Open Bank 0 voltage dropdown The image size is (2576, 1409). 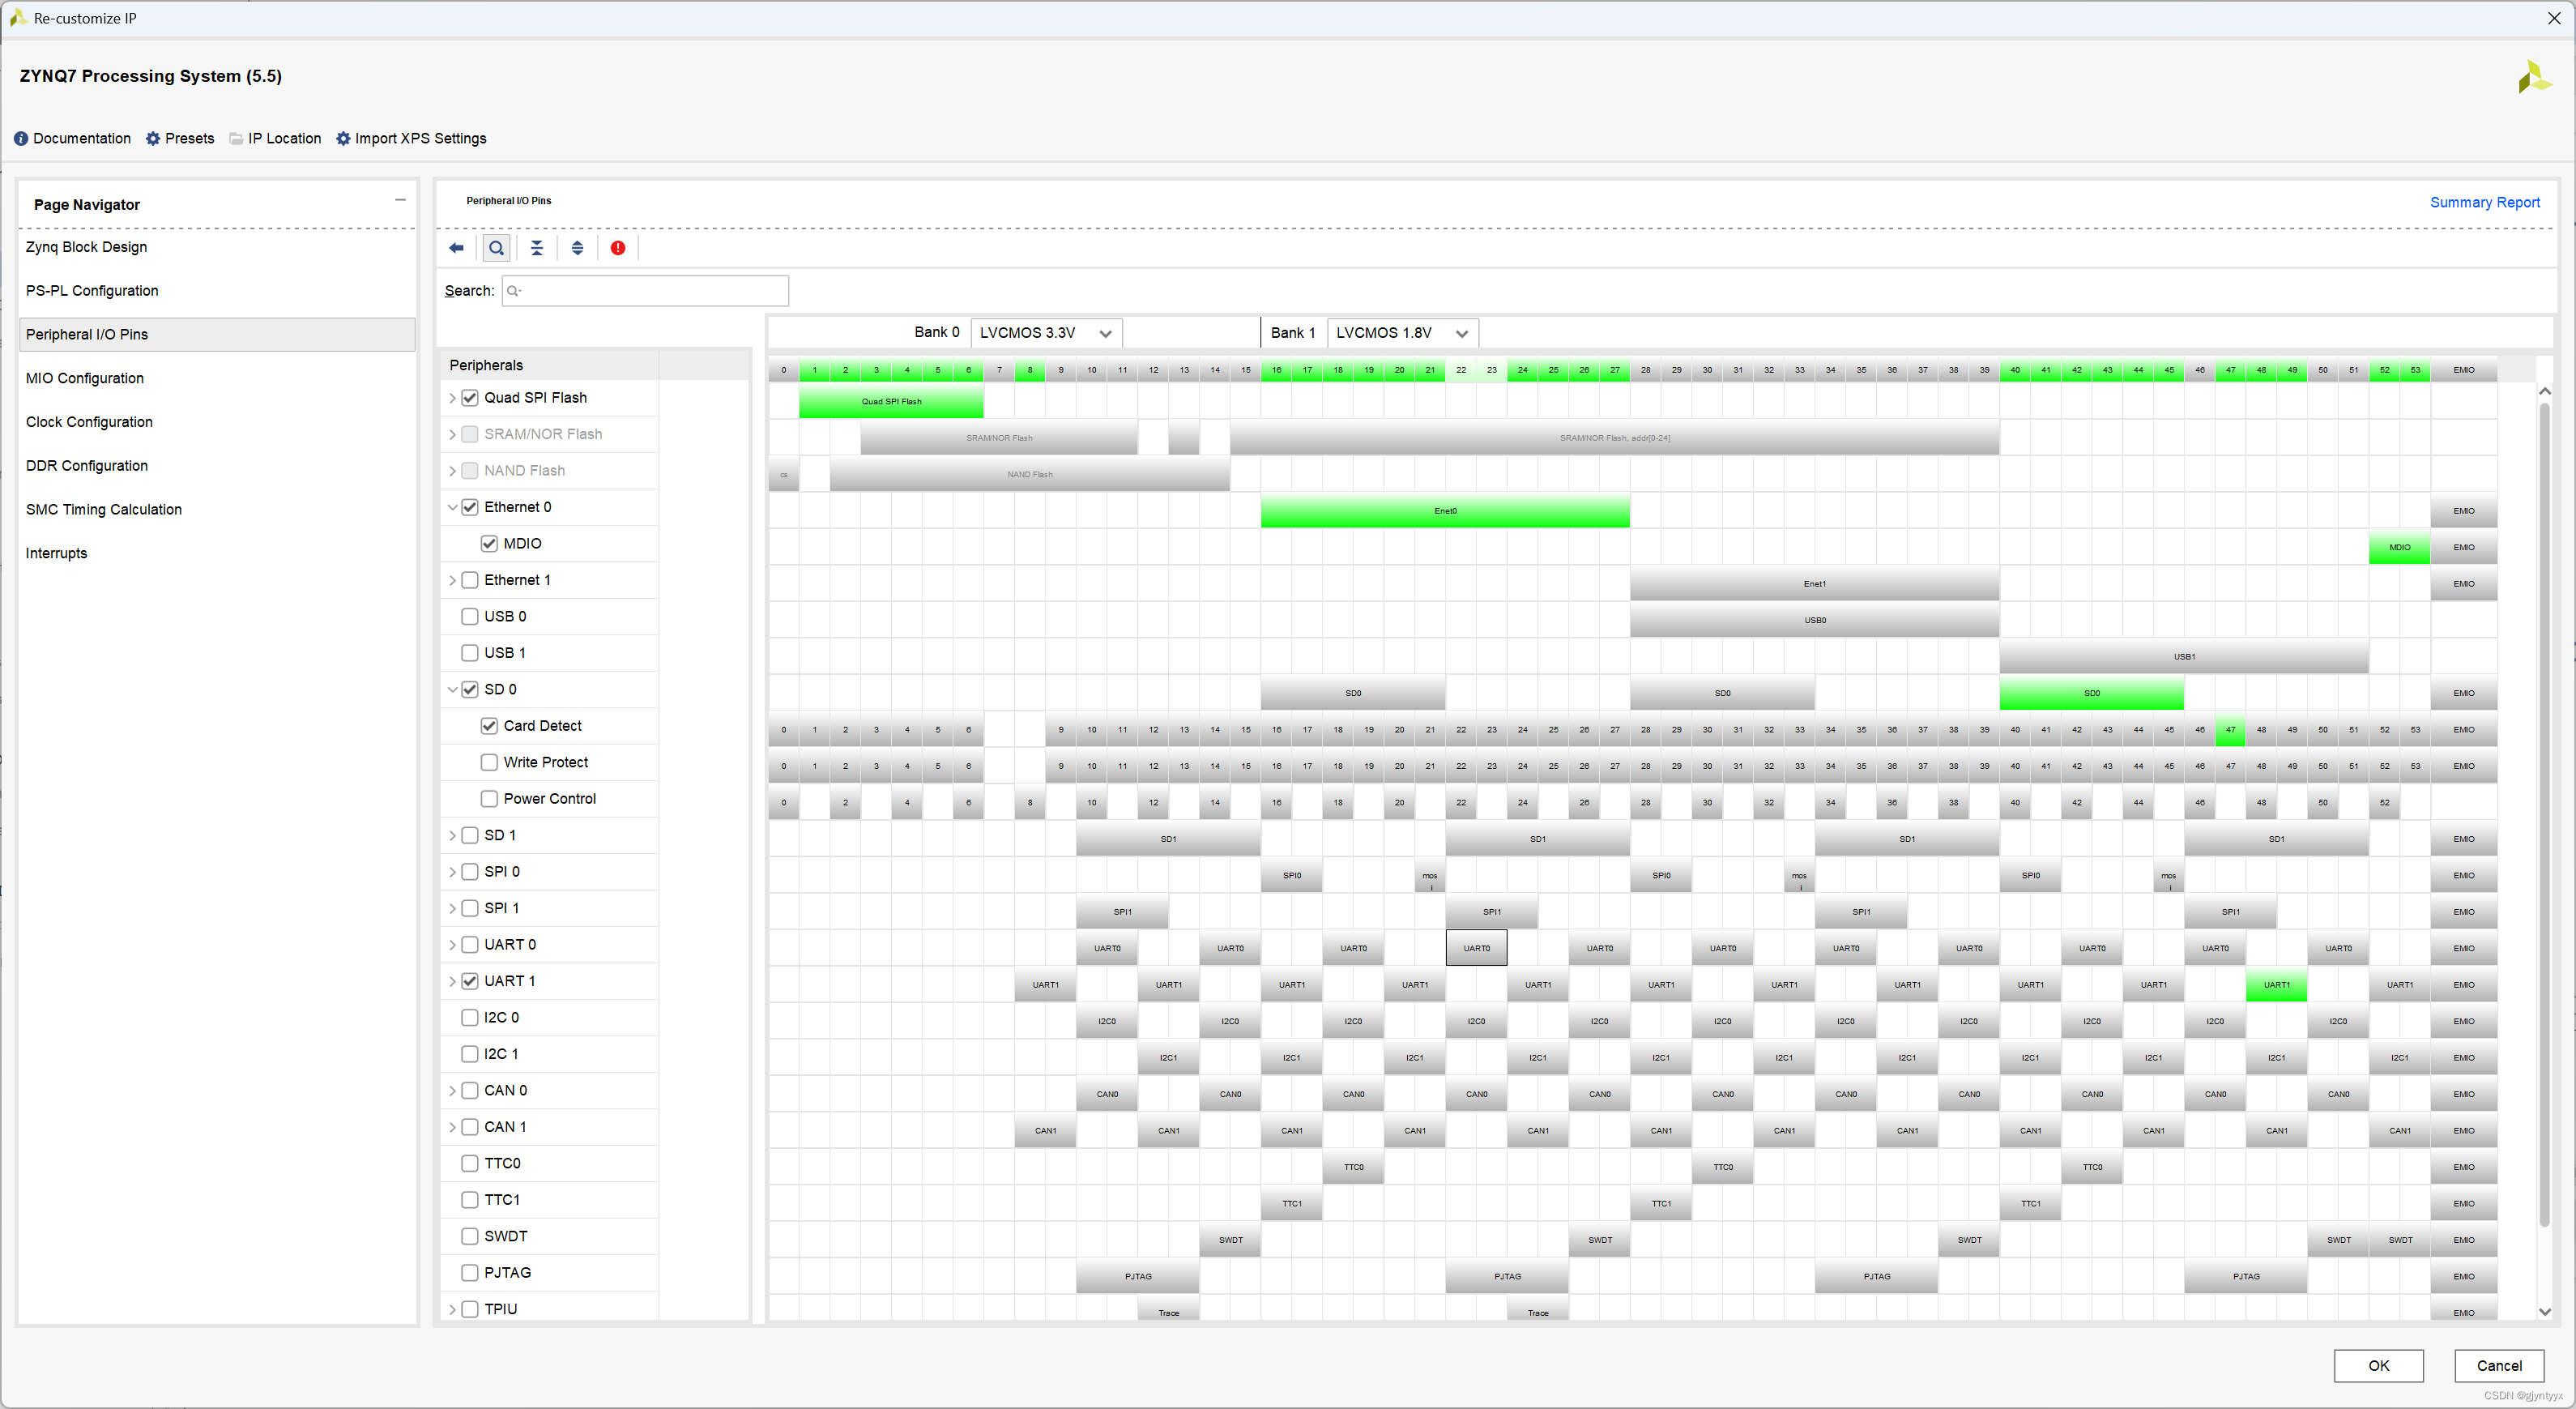[1046, 333]
